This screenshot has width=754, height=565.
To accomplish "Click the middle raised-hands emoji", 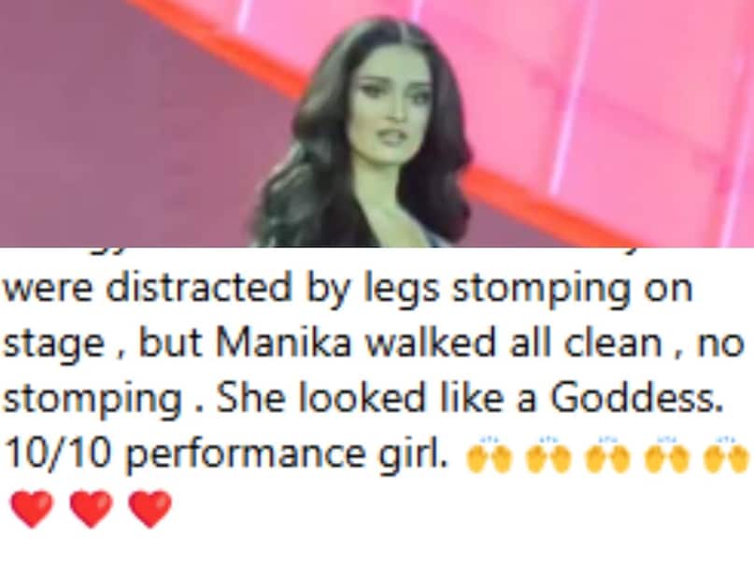I will coord(607,456).
